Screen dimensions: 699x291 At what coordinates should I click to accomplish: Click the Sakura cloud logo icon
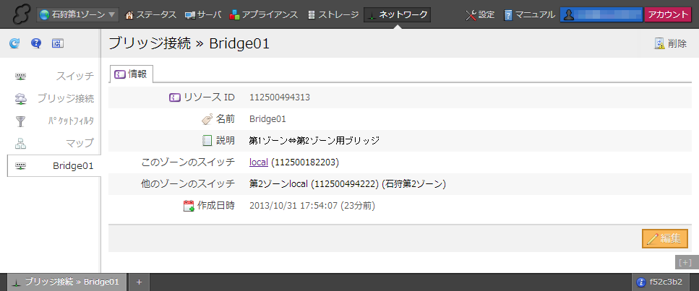18,14
